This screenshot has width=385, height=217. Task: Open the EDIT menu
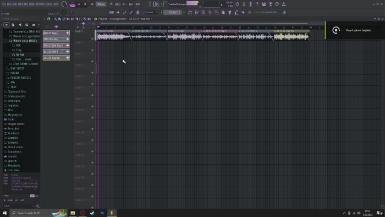coord(9,4)
